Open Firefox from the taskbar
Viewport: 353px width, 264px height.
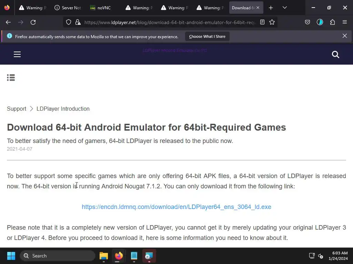[119, 256]
